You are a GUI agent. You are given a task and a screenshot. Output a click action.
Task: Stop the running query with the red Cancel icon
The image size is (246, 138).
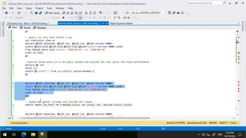63,18
